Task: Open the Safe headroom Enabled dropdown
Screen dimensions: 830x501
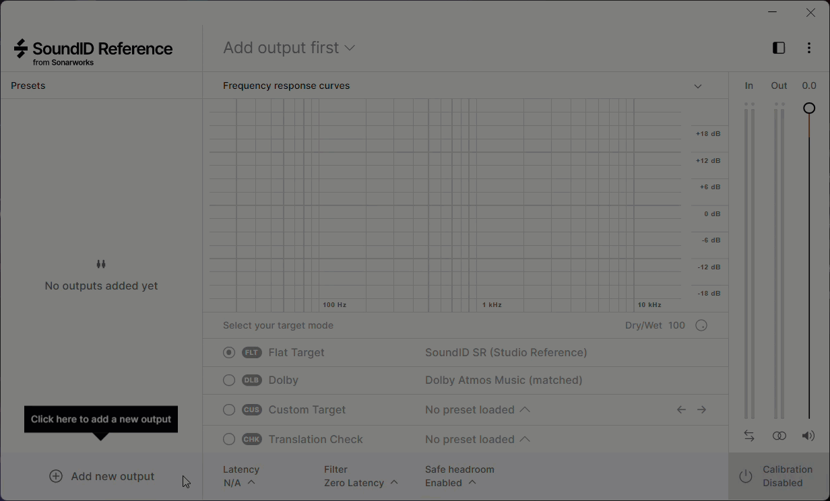Action: (450, 483)
